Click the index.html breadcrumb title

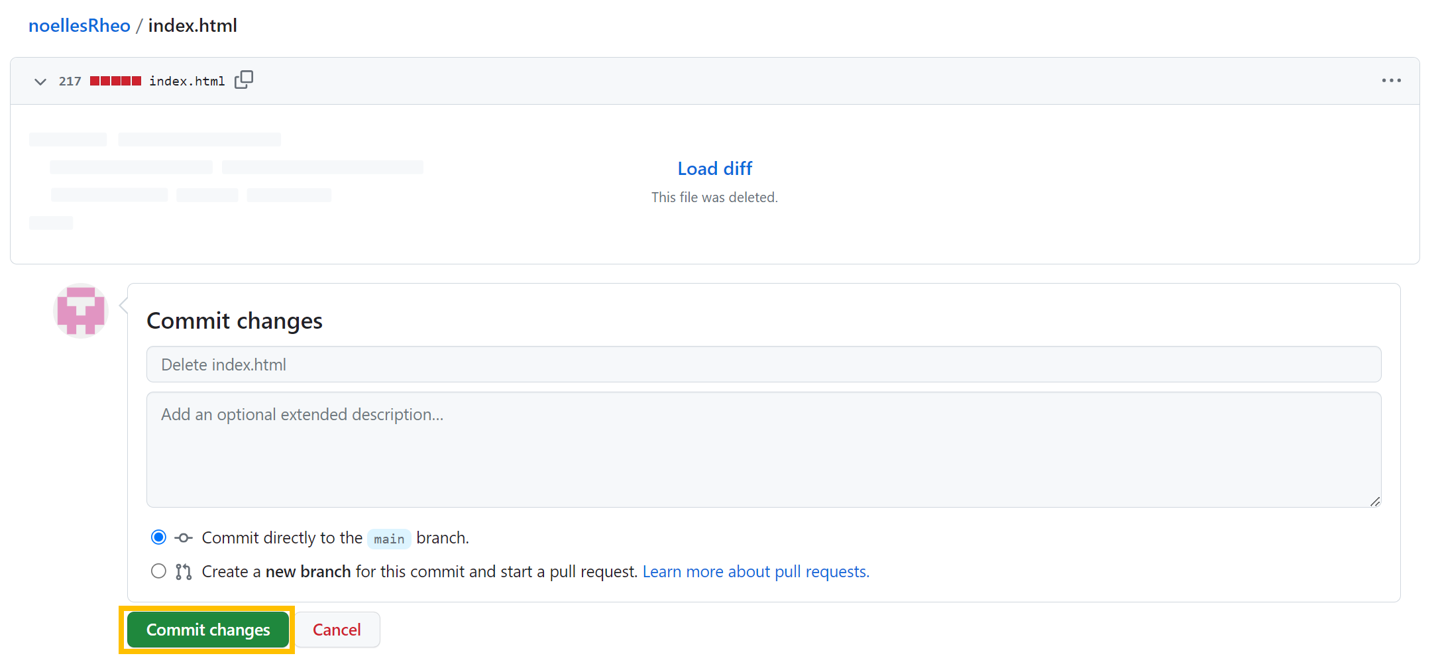point(192,26)
